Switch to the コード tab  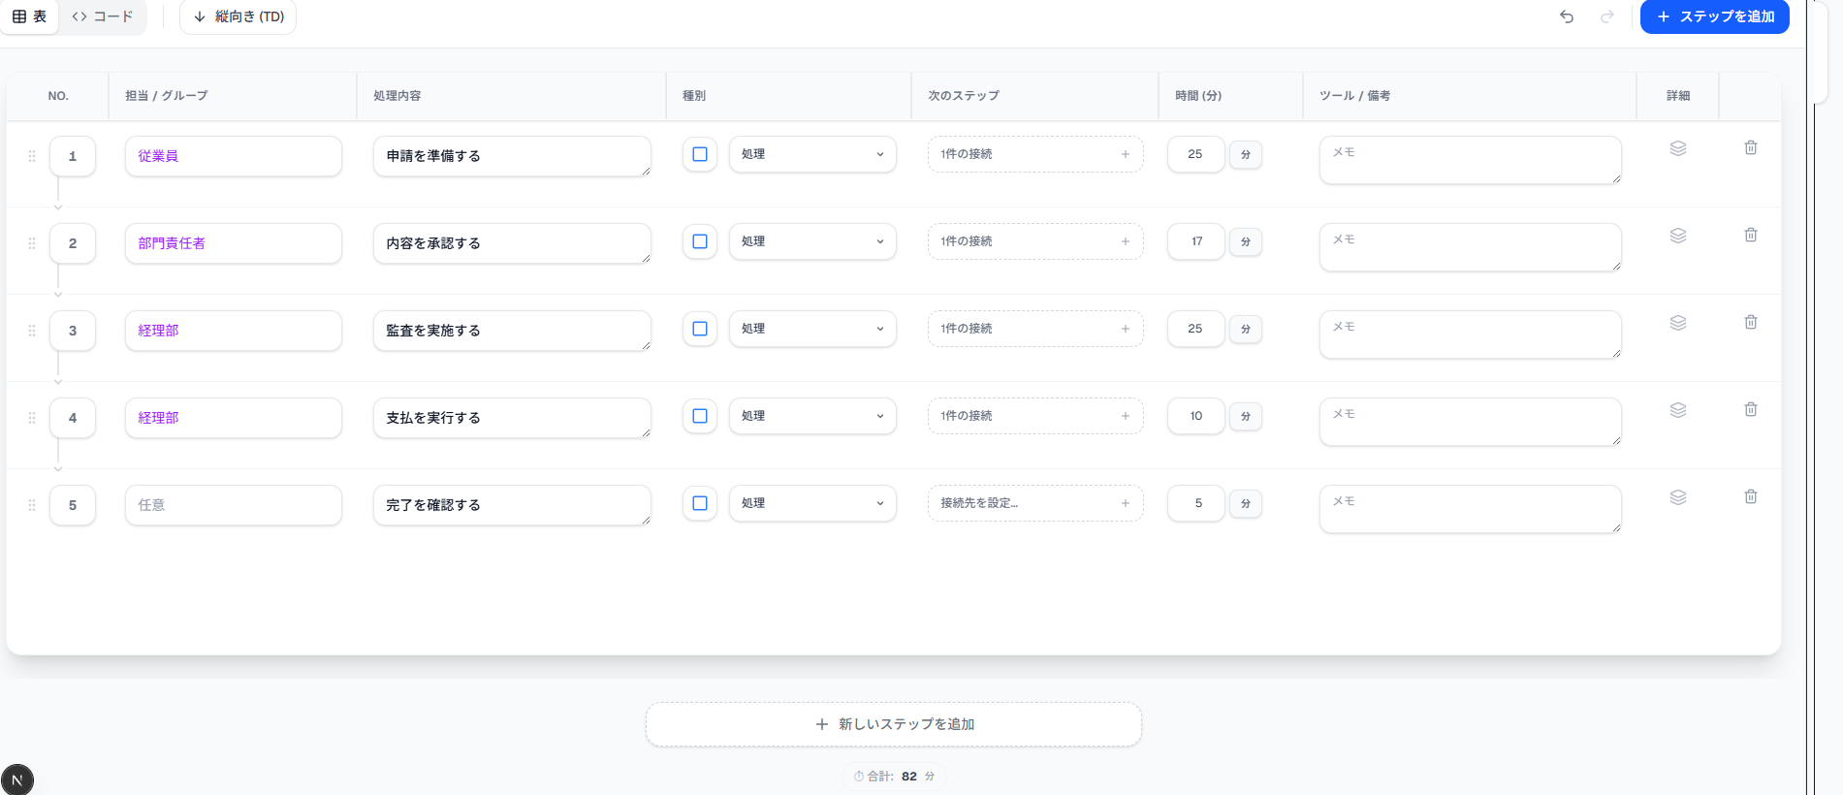pyautogui.click(x=103, y=16)
